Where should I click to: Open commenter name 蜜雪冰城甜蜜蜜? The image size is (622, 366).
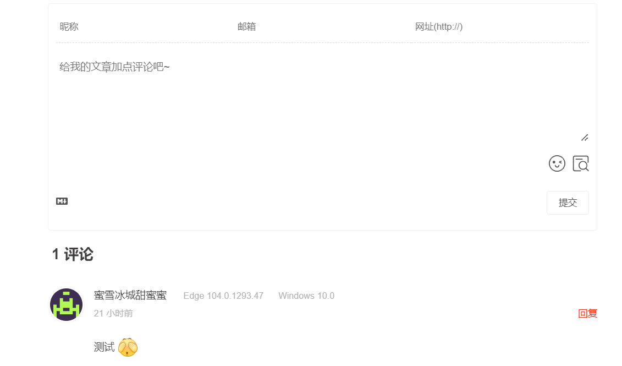coord(130,296)
